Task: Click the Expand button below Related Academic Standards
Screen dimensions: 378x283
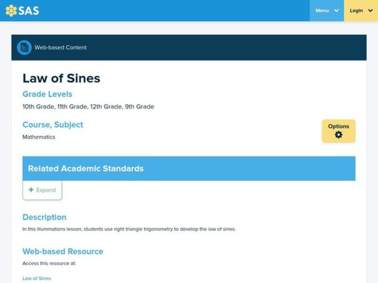Action: click(42, 190)
